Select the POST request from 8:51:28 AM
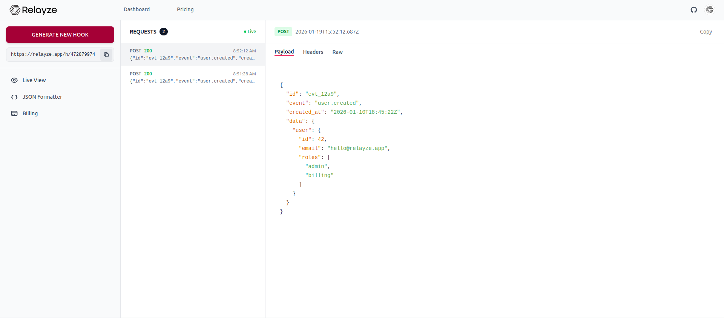 (193, 78)
